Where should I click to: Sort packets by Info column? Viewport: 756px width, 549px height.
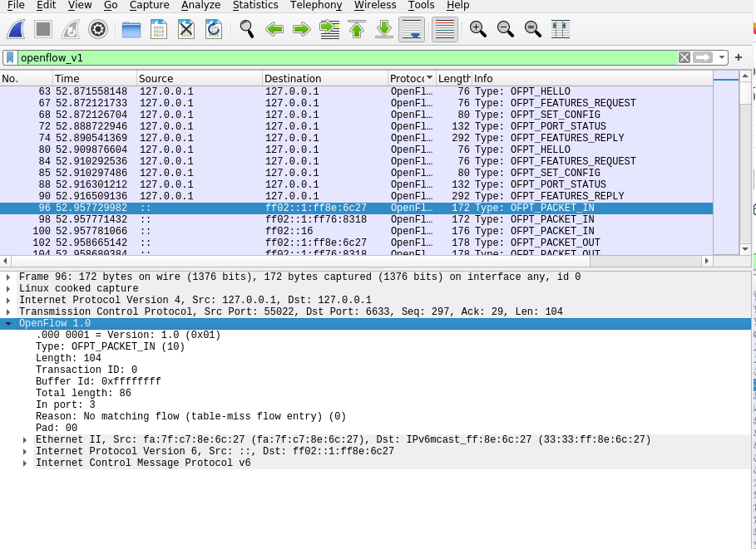pos(592,79)
